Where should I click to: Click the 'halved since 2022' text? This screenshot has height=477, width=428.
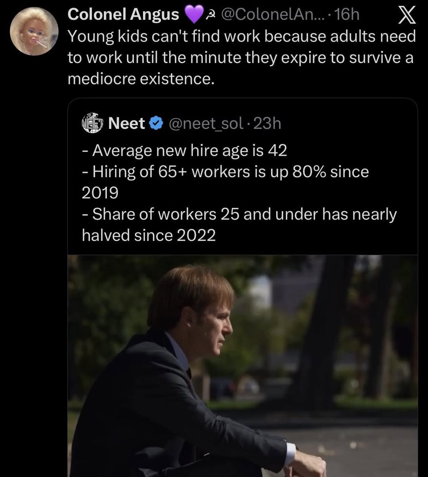[x=149, y=236]
